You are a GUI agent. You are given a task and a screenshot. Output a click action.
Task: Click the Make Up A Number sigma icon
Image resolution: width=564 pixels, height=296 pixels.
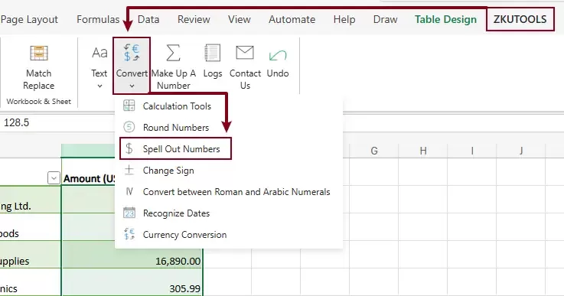pyautogui.click(x=173, y=53)
